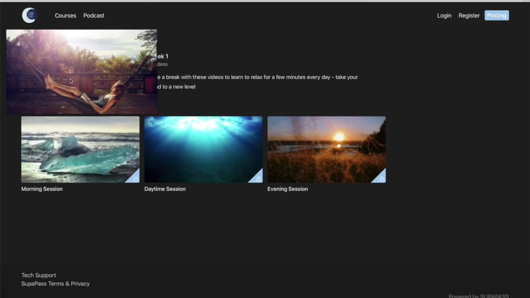Open the Podcast page
Viewport: 530px width, 298px height.
click(x=94, y=15)
